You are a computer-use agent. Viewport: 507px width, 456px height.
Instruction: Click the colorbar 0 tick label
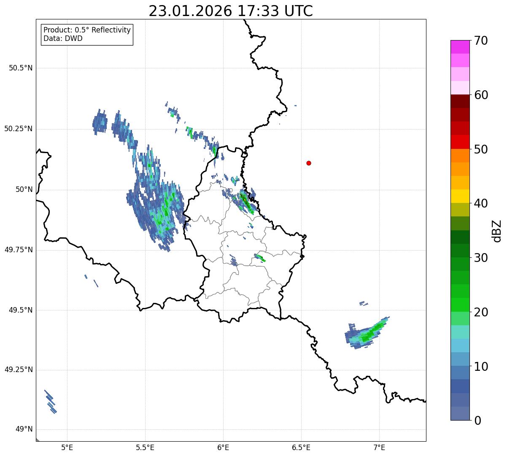(477, 421)
